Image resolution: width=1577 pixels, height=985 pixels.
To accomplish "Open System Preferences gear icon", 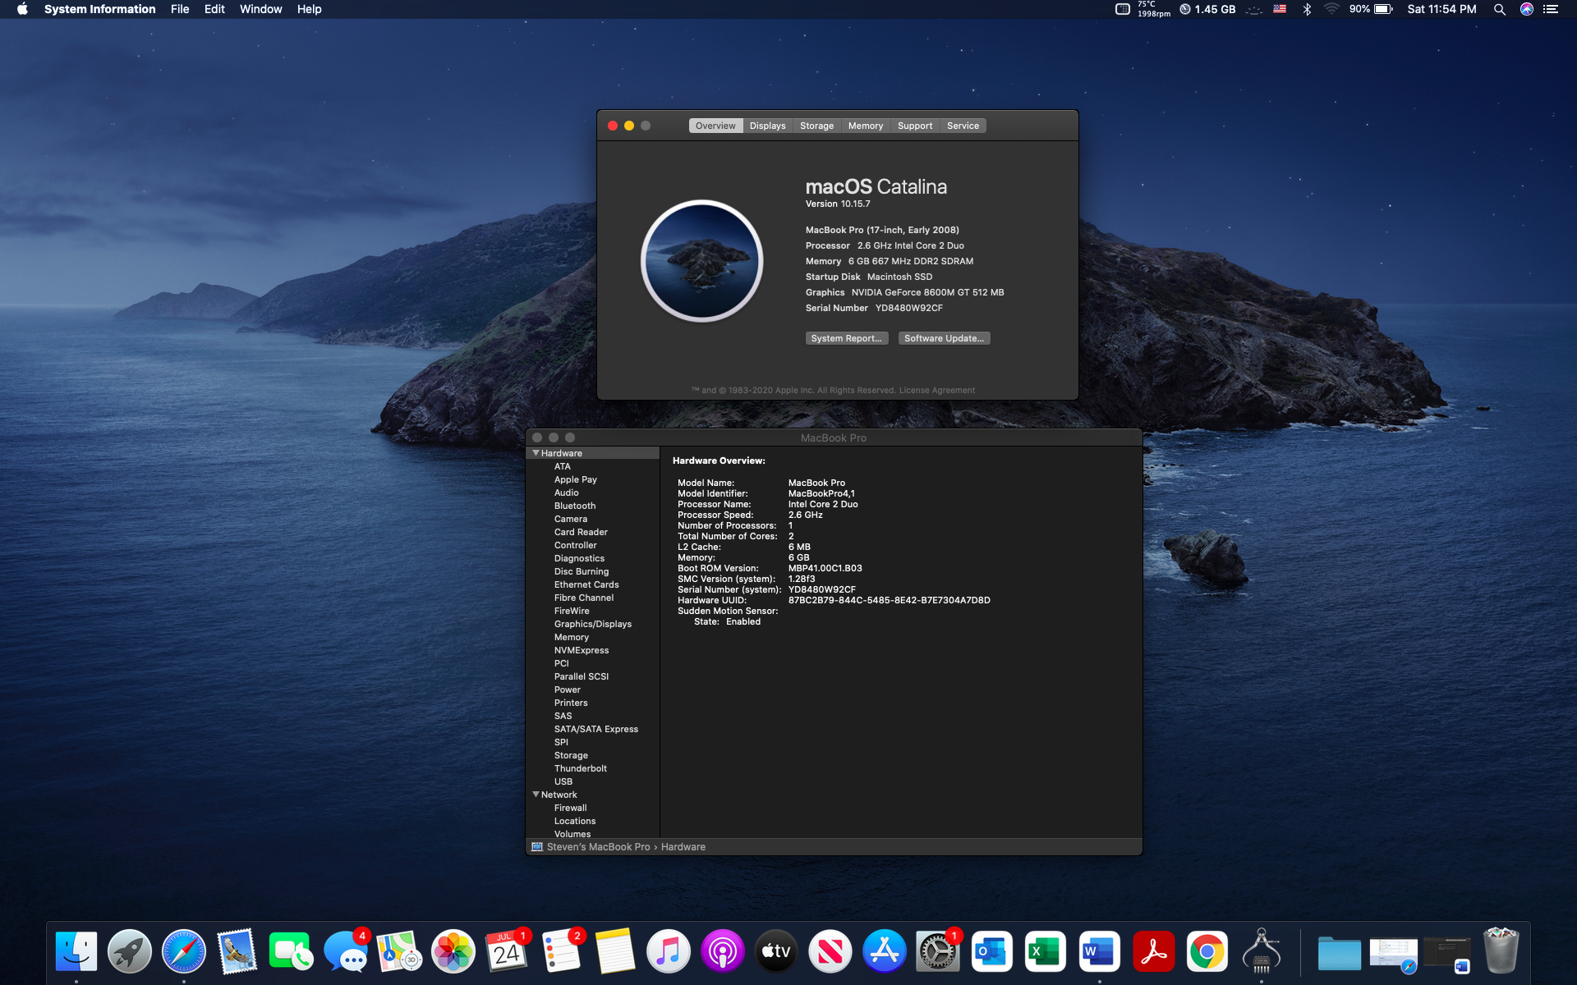I will 937,951.
